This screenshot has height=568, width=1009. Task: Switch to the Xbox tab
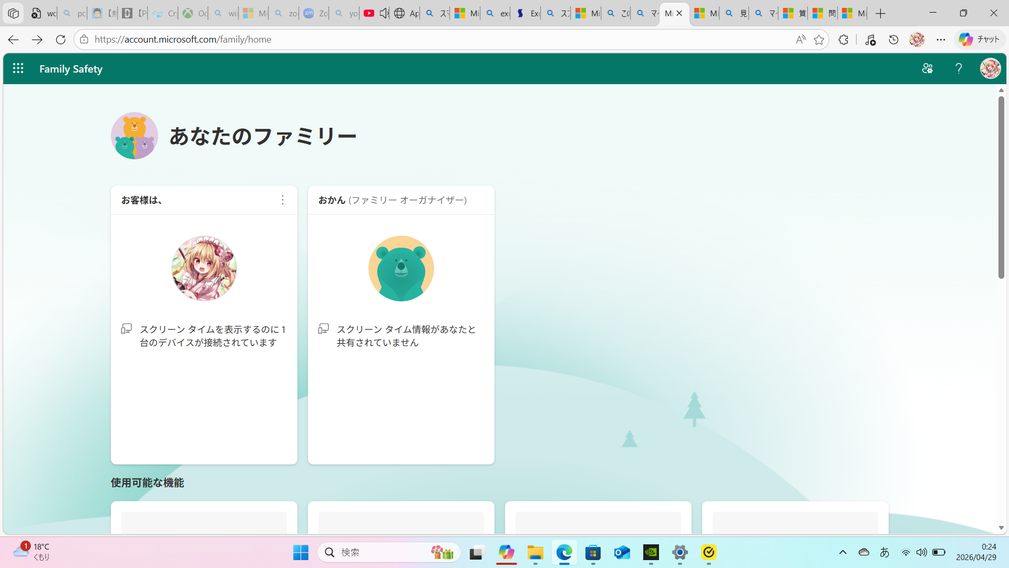tap(194, 14)
